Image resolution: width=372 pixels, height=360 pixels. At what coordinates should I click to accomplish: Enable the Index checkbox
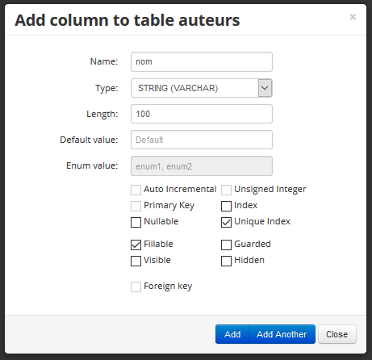click(226, 206)
